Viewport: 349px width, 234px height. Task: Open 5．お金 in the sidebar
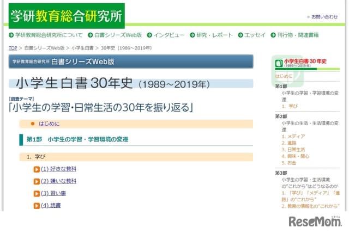click(289, 163)
